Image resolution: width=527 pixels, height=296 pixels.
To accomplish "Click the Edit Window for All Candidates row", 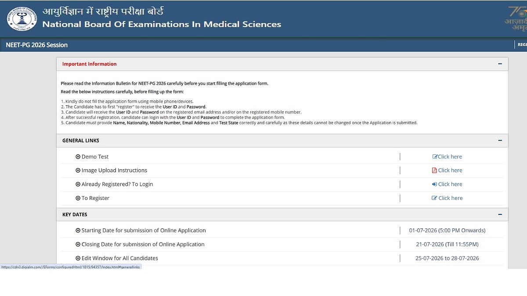I will (x=282, y=258).
